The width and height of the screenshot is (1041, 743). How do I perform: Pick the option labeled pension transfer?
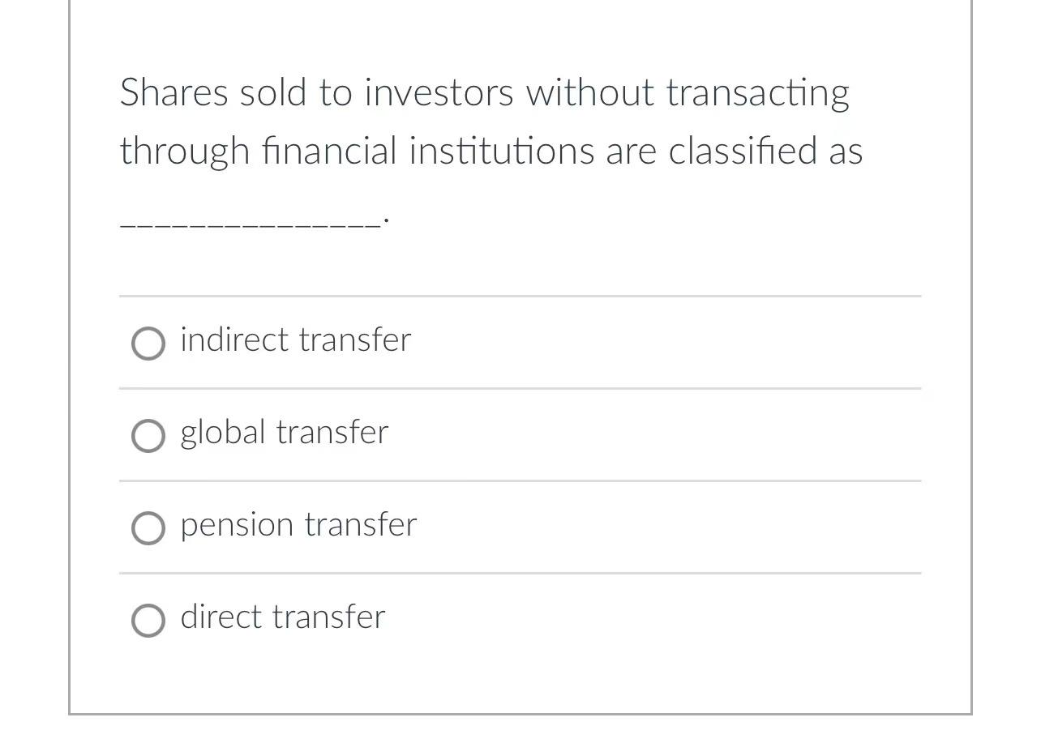(298, 525)
